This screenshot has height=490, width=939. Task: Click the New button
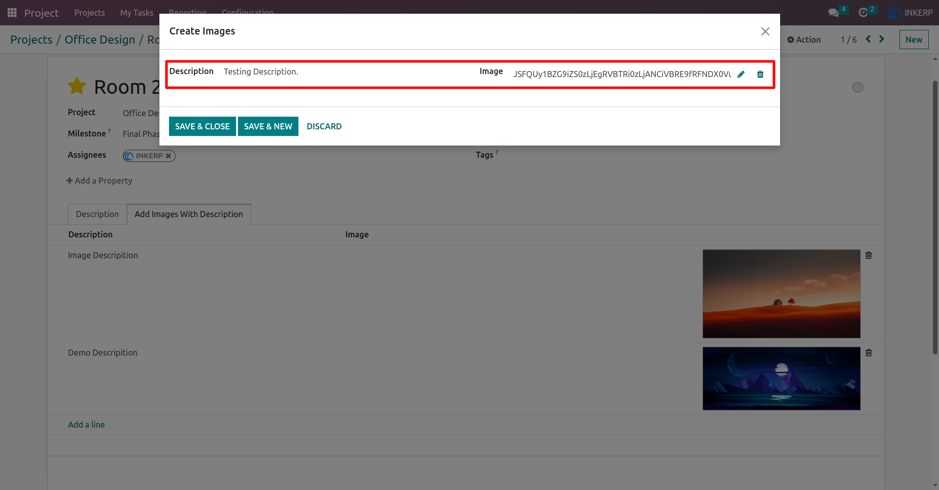click(914, 40)
